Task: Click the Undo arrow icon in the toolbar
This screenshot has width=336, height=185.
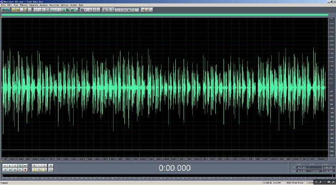Action: (36, 10)
